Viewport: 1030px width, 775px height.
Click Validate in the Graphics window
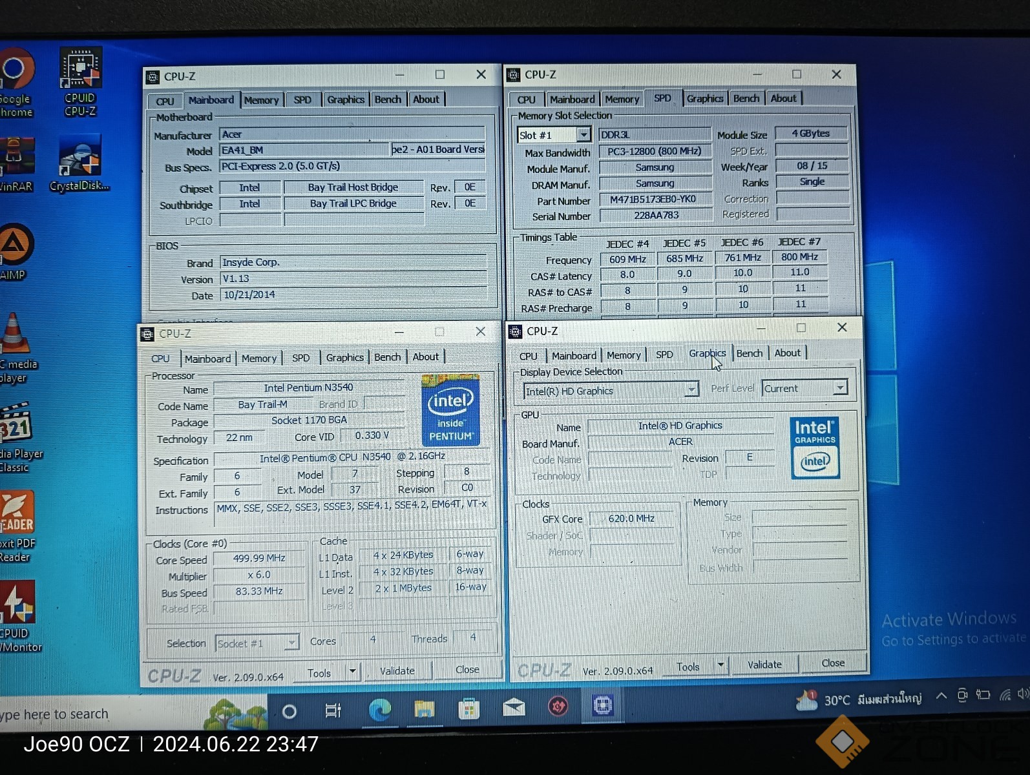(x=764, y=665)
